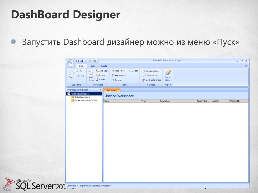Click the Add Items button

(91, 75)
